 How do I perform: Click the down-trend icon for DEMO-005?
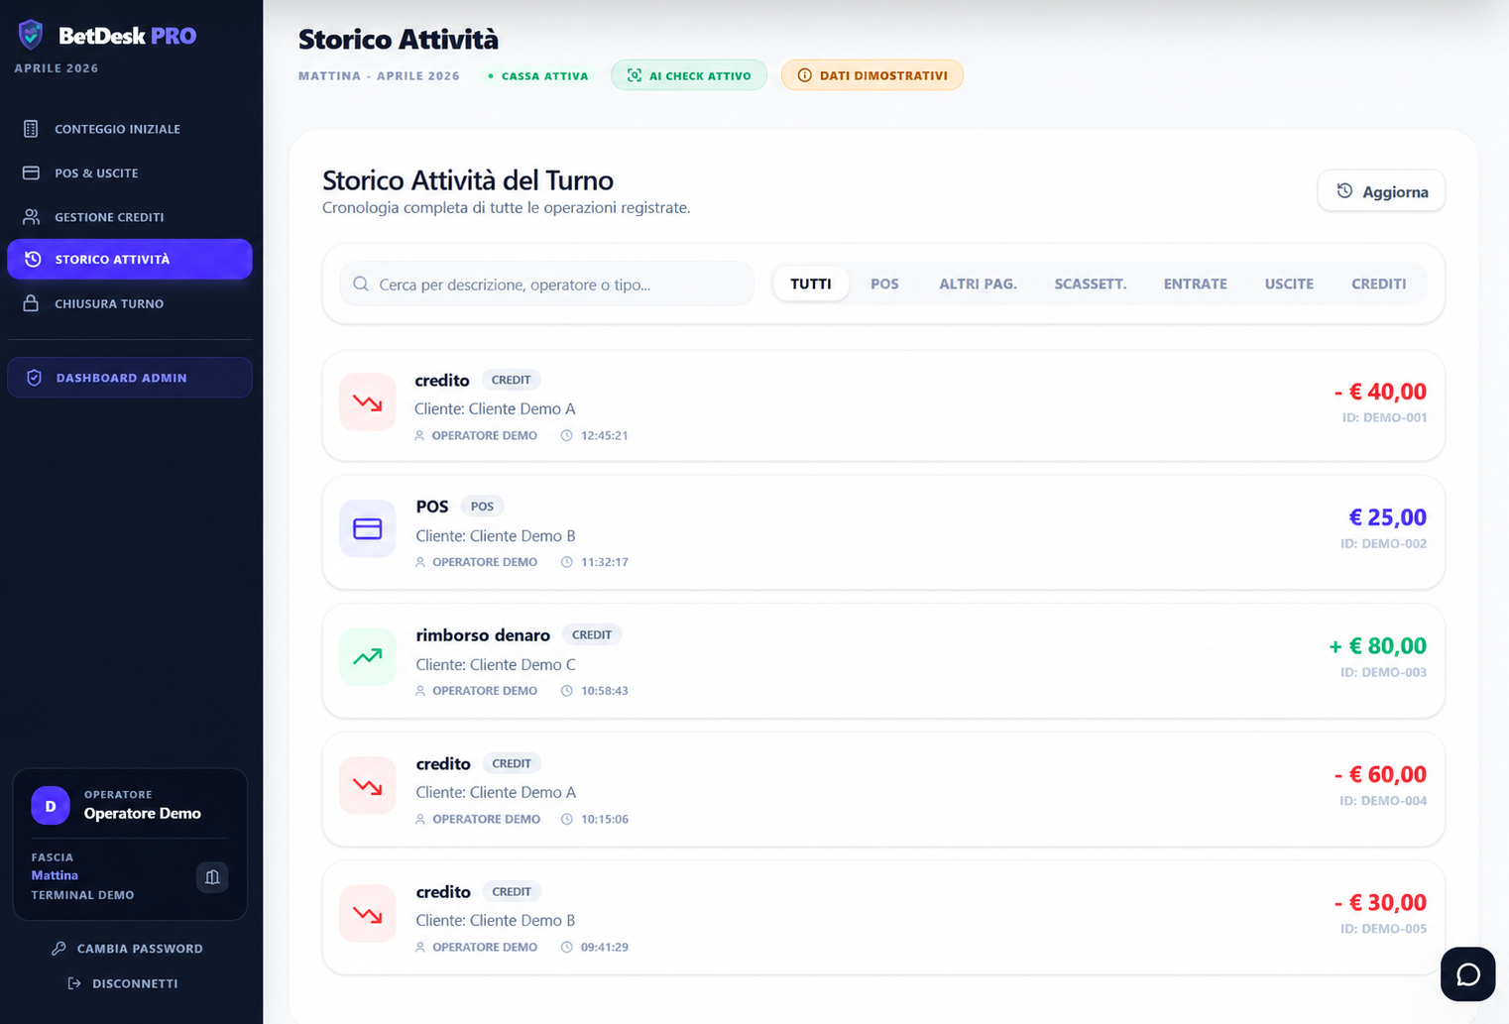click(x=368, y=913)
